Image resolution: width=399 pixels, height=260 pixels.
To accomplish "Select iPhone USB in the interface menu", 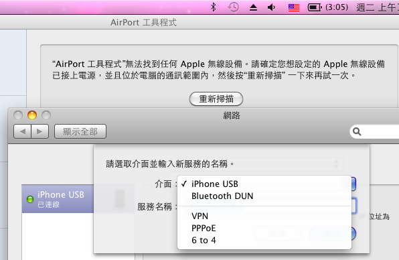I will click(264, 184).
